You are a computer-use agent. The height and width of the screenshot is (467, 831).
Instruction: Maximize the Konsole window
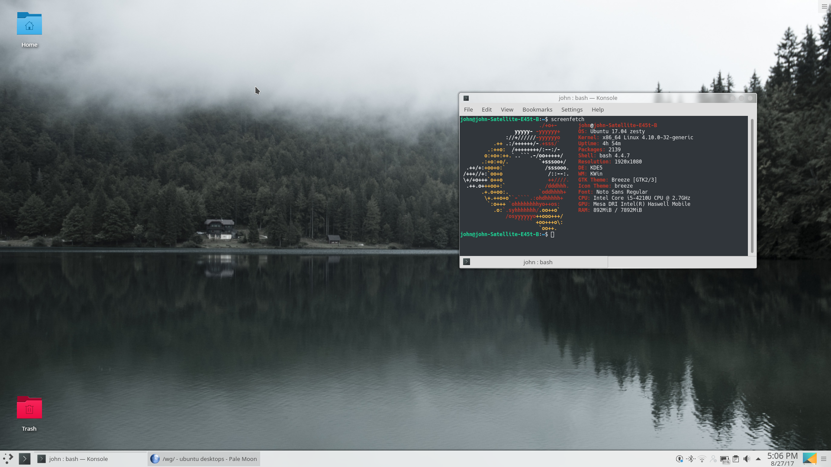point(741,98)
